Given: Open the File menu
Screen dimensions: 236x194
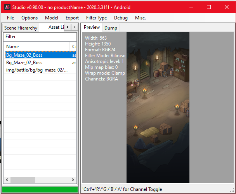Looking at the screenshot, I should pyautogui.click(x=10, y=18).
